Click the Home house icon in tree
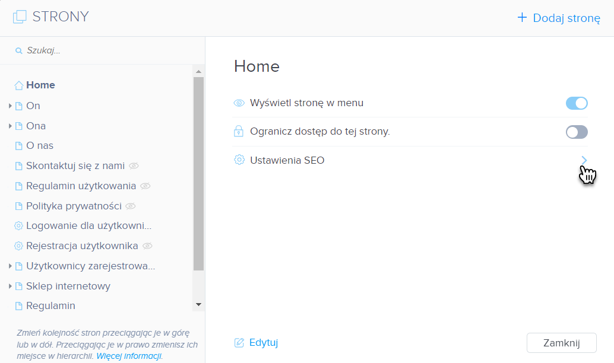 [x=19, y=85]
